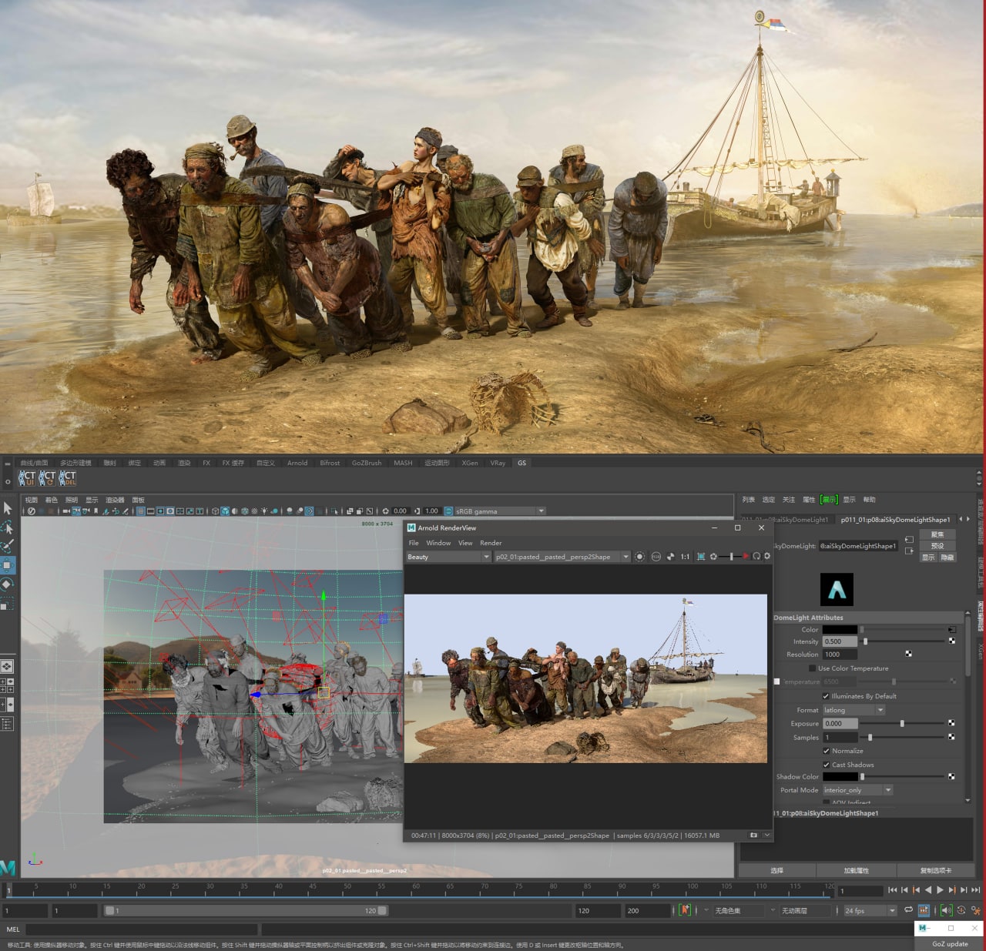Open File menu in Arnold RenderView

click(x=414, y=543)
